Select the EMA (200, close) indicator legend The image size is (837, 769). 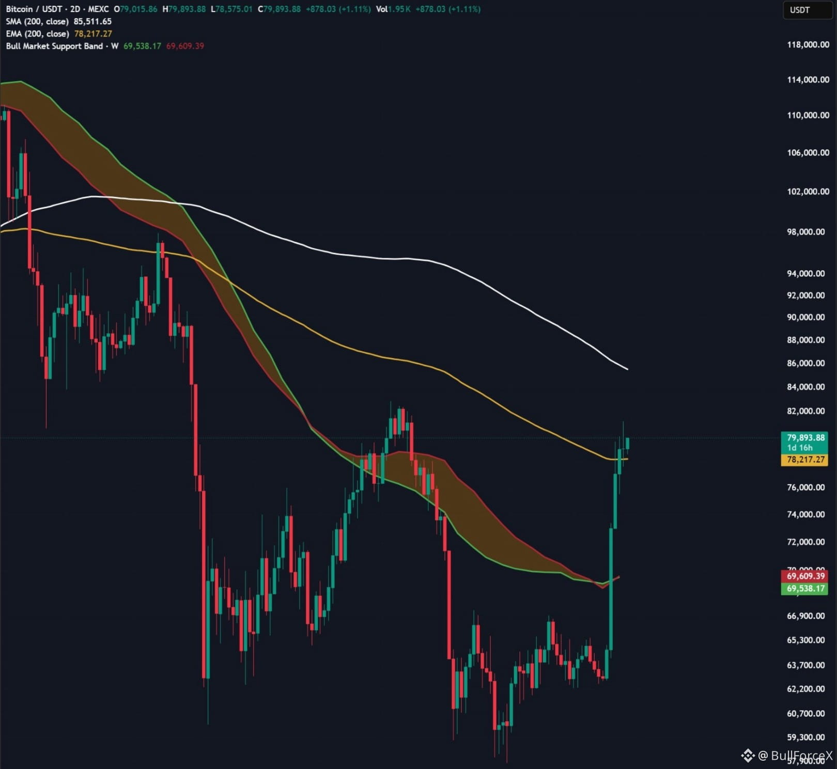pos(37,34)
